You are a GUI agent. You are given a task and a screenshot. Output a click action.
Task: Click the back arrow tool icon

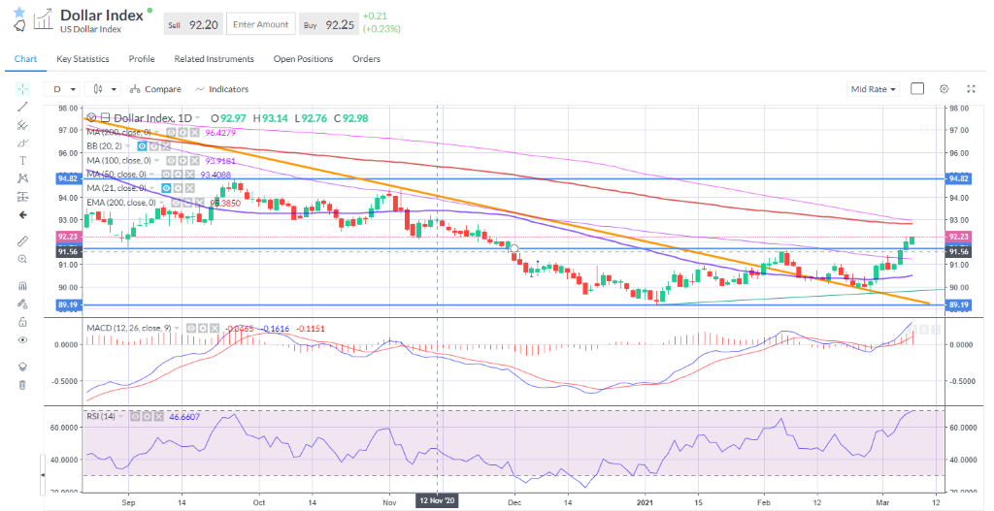(x=23, y=215)
